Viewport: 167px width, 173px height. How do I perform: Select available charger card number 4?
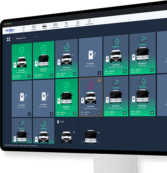(x=90, y=57)
